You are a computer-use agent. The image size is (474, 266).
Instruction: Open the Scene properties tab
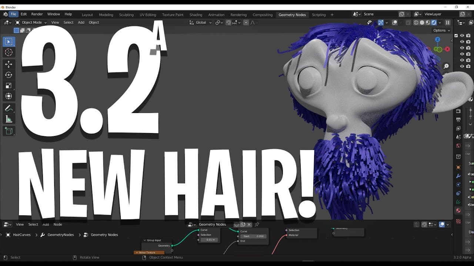[x=458, y=137]
